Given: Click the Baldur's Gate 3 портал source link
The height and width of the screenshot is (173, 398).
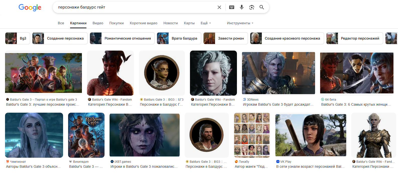Looking at the screenshot, I should [41, 99].
